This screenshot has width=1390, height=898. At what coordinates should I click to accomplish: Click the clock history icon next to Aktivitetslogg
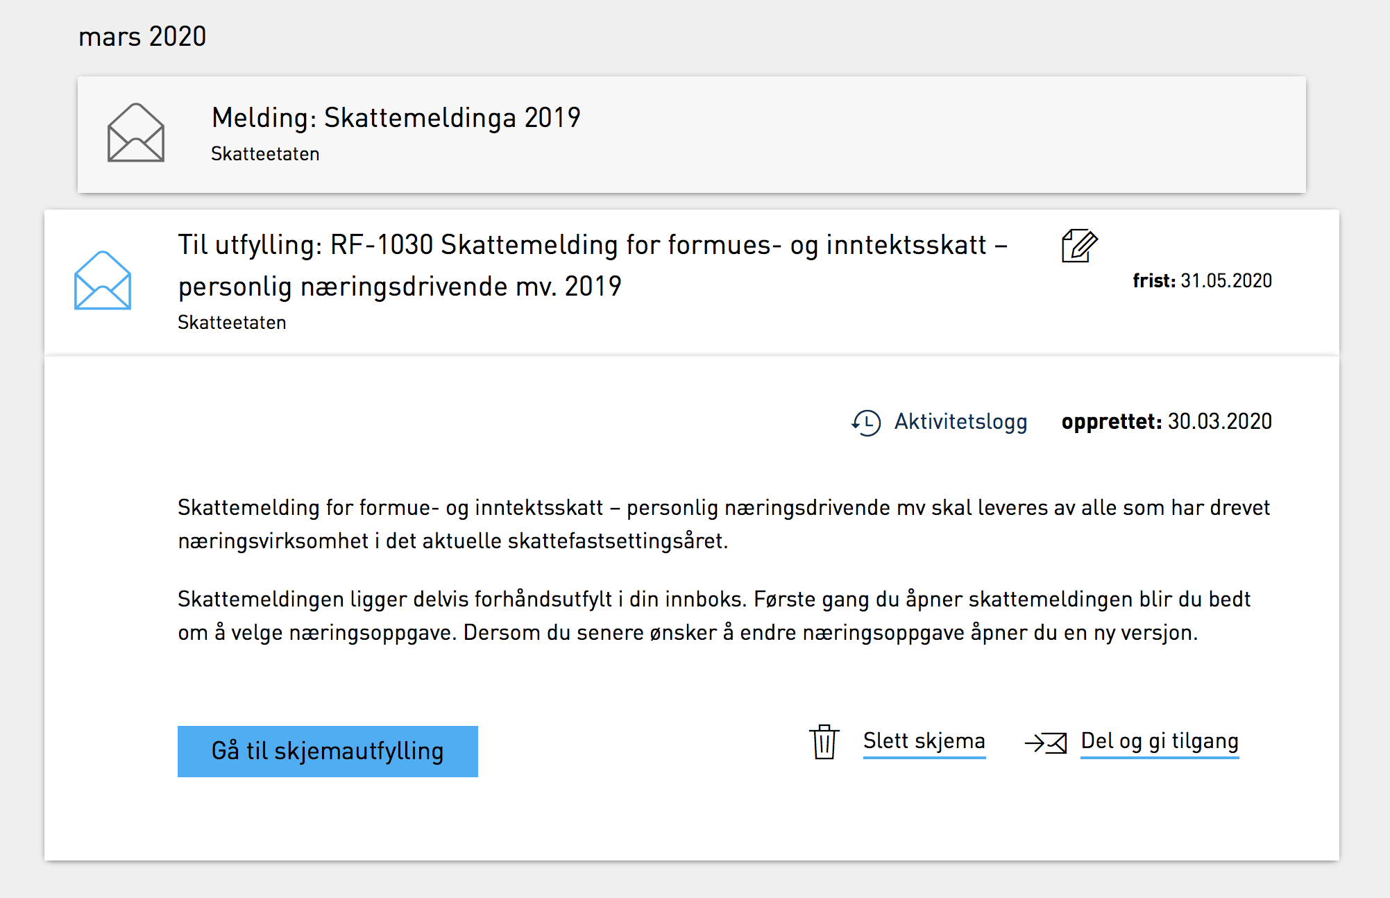click(866, 422)
